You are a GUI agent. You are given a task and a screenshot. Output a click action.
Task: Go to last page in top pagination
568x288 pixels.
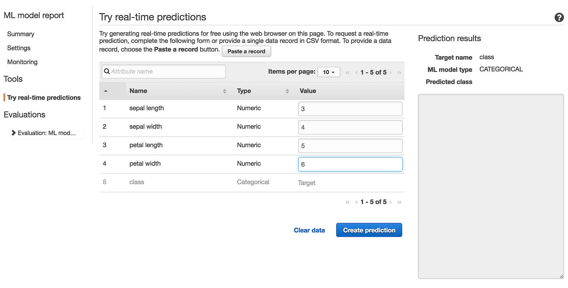[399, 72]
